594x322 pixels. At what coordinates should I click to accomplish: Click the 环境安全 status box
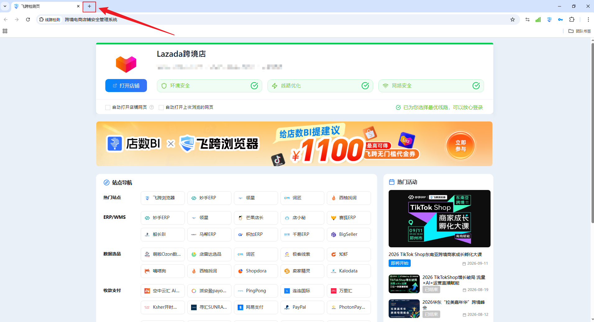(x=209, y=86)
